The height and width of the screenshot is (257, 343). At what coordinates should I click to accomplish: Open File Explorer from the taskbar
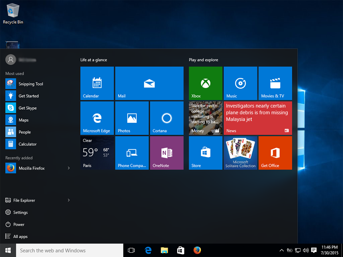[x=164, y=250]
